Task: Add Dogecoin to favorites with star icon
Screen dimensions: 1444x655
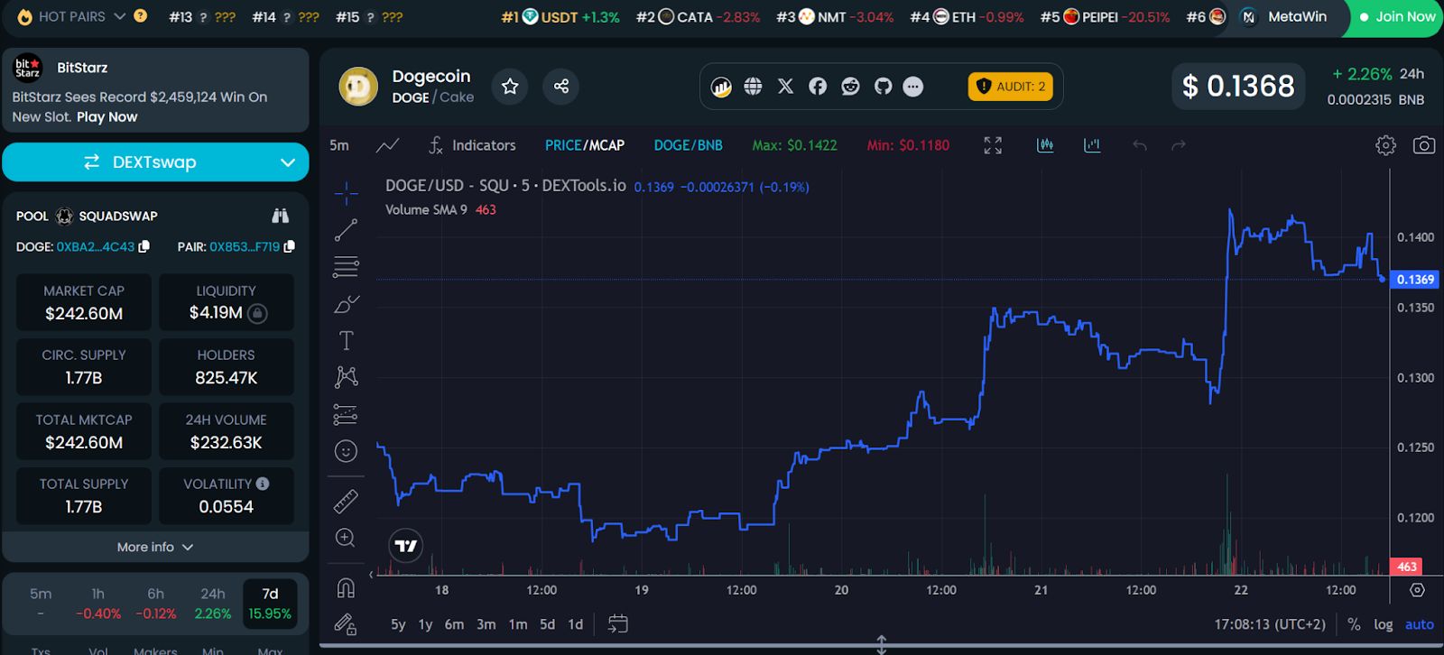Action: (510, 87)
